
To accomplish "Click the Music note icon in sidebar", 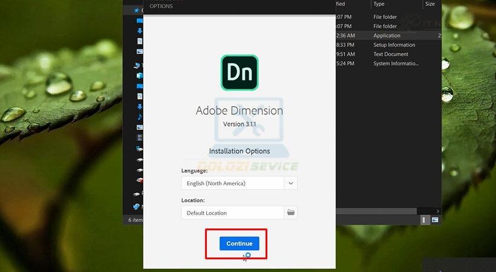I will click(x=140, y=117).
